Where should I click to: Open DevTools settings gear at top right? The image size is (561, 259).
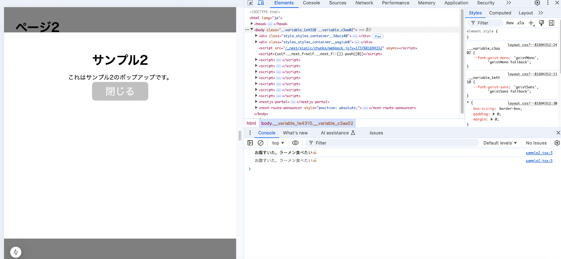[537, 3]
